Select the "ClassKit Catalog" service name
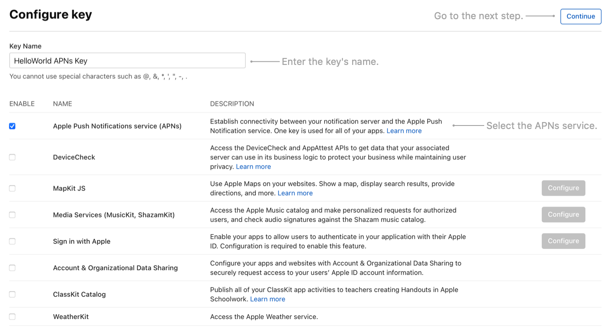Image resolution: width=611 pixels, height=336 pixels. pyautogui.click(x=79, y=295)
